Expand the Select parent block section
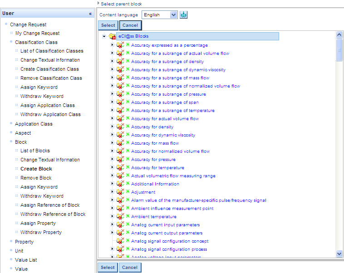Viewport: 344px width, 273px height. tap(98, 4)
